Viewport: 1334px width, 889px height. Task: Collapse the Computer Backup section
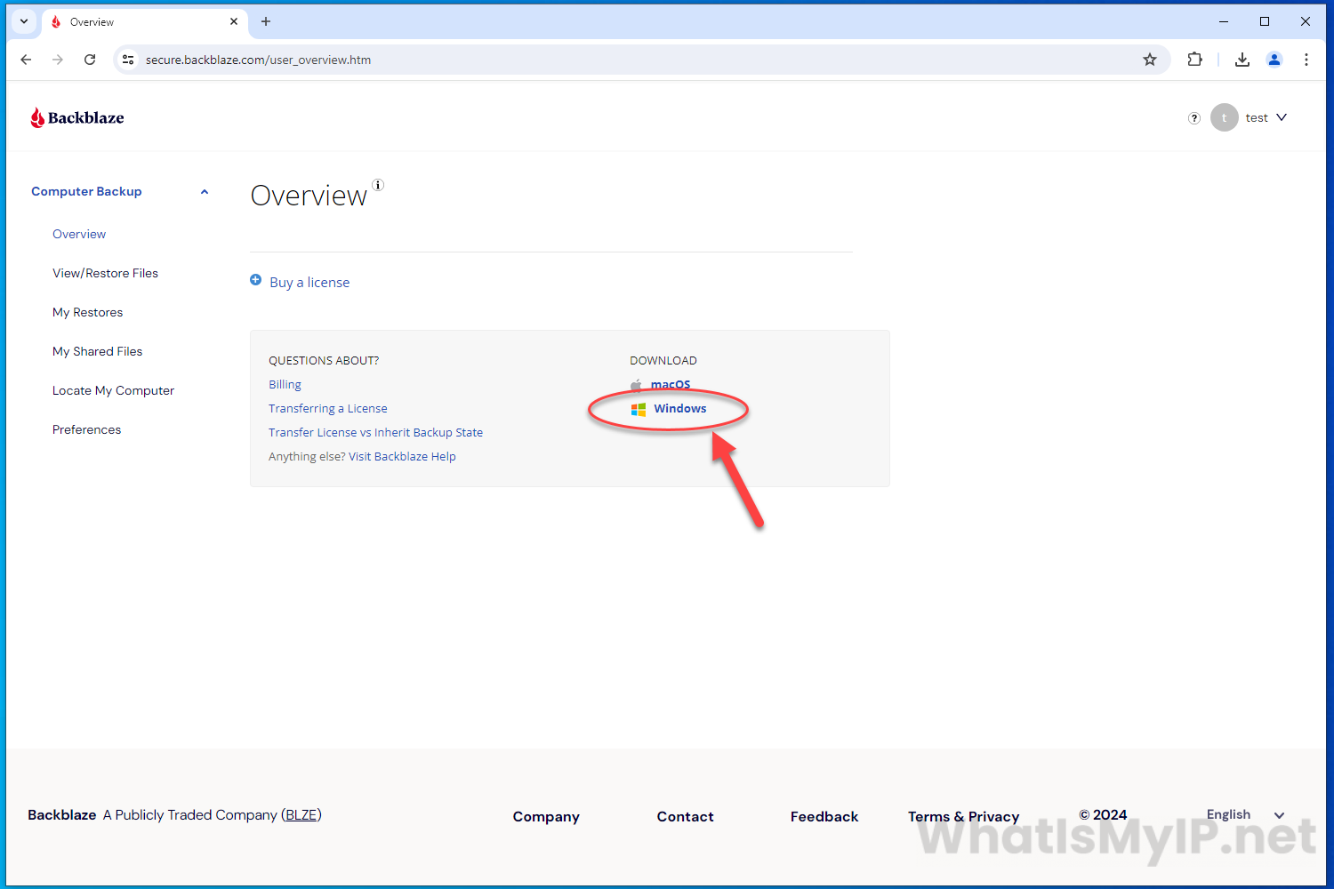pyautogui.click(x=205, y=192)
